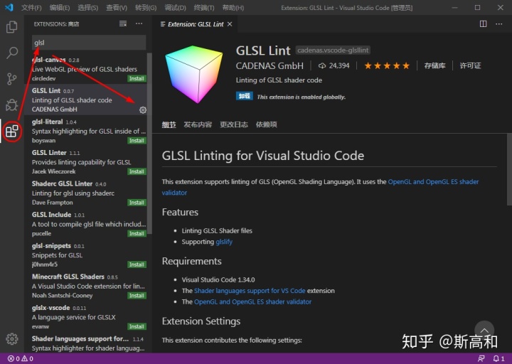512x364 pixels.
Task: Switch to the 细节 details tab
Action: 169,124
